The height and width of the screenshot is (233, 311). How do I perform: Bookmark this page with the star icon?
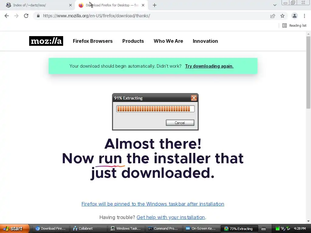282,16
